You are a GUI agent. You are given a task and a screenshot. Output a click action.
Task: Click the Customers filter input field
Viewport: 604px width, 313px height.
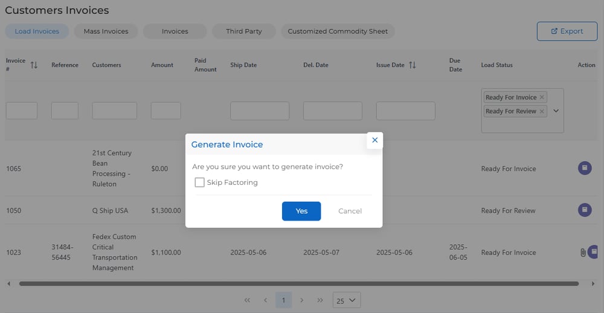(x=114, y=111)
